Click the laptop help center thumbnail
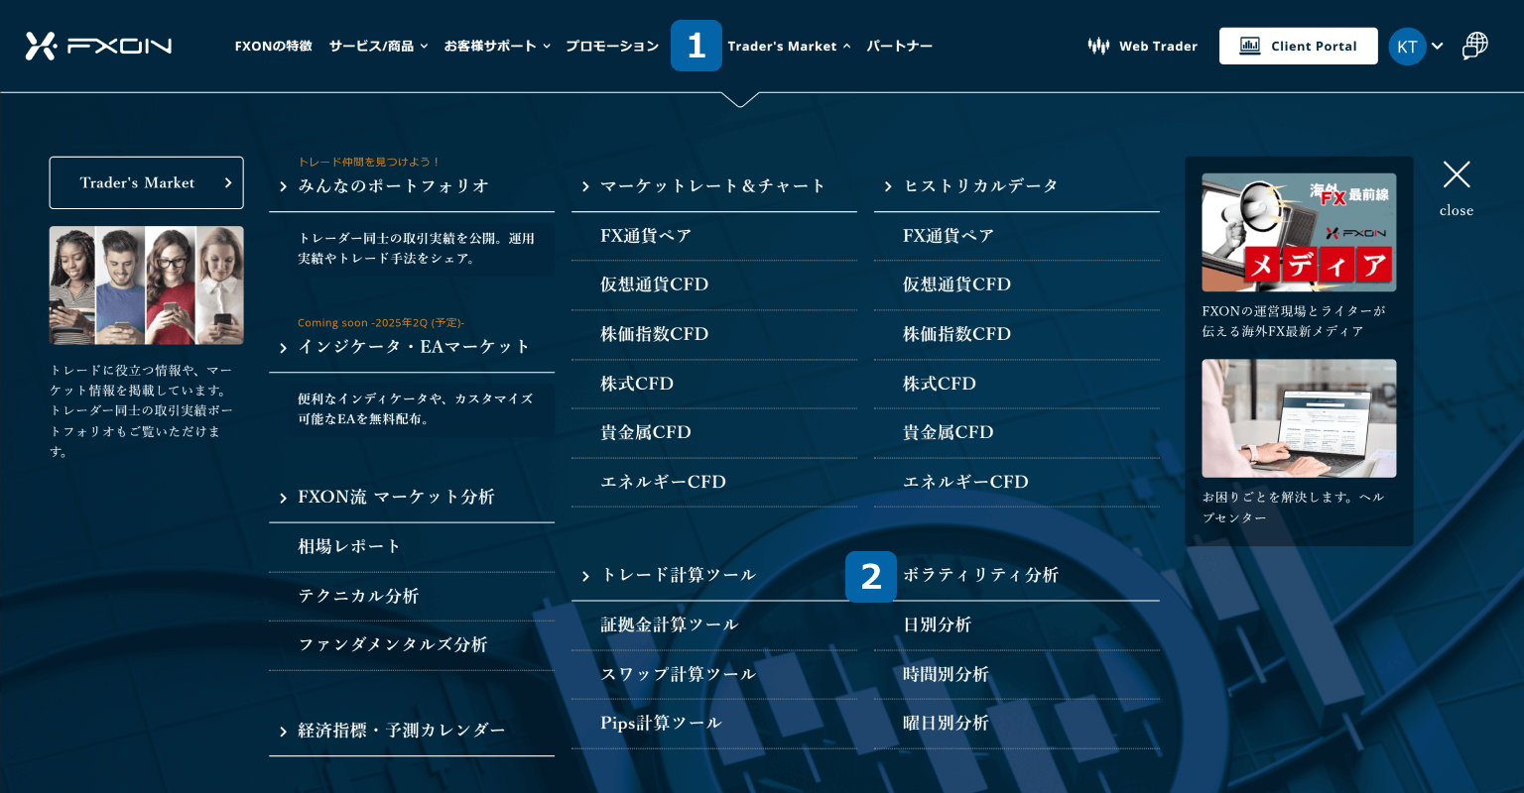 click(x=1299, y=418)
